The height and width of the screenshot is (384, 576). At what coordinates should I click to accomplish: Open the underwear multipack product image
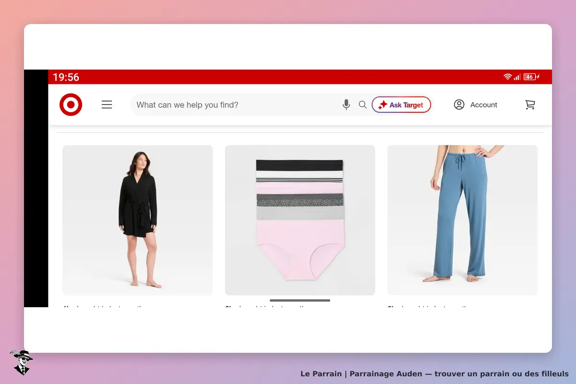[x=300, y=220]
